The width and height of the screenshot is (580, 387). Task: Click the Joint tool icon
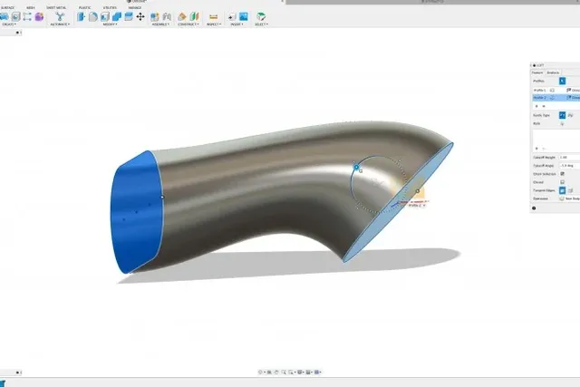click(x=167, y=16)
